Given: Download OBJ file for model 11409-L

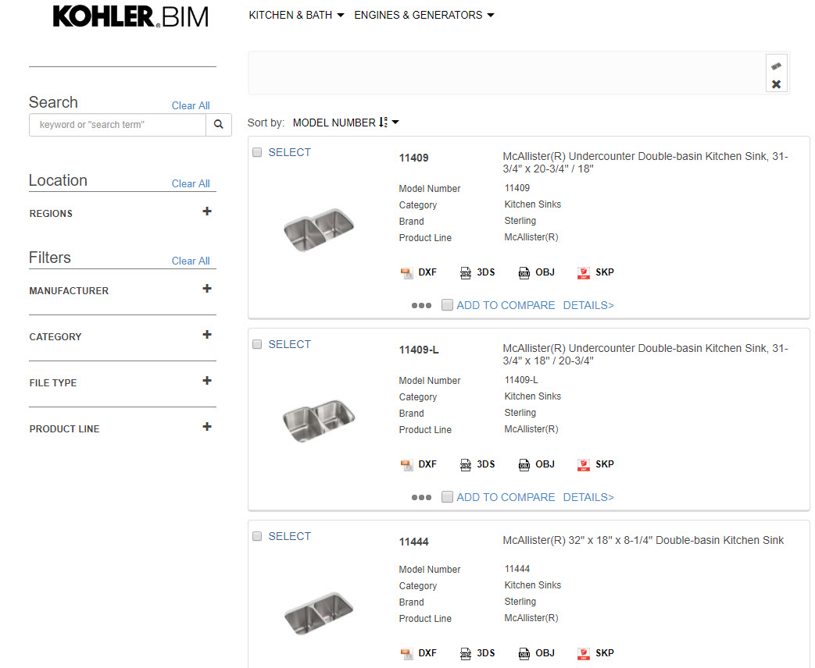Looking at the screenshot, I should click(536, 464).
